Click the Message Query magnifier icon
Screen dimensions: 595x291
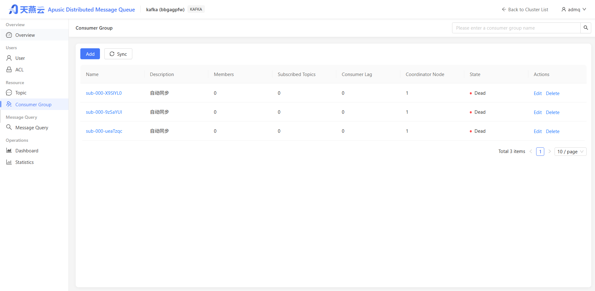(9, 127)
